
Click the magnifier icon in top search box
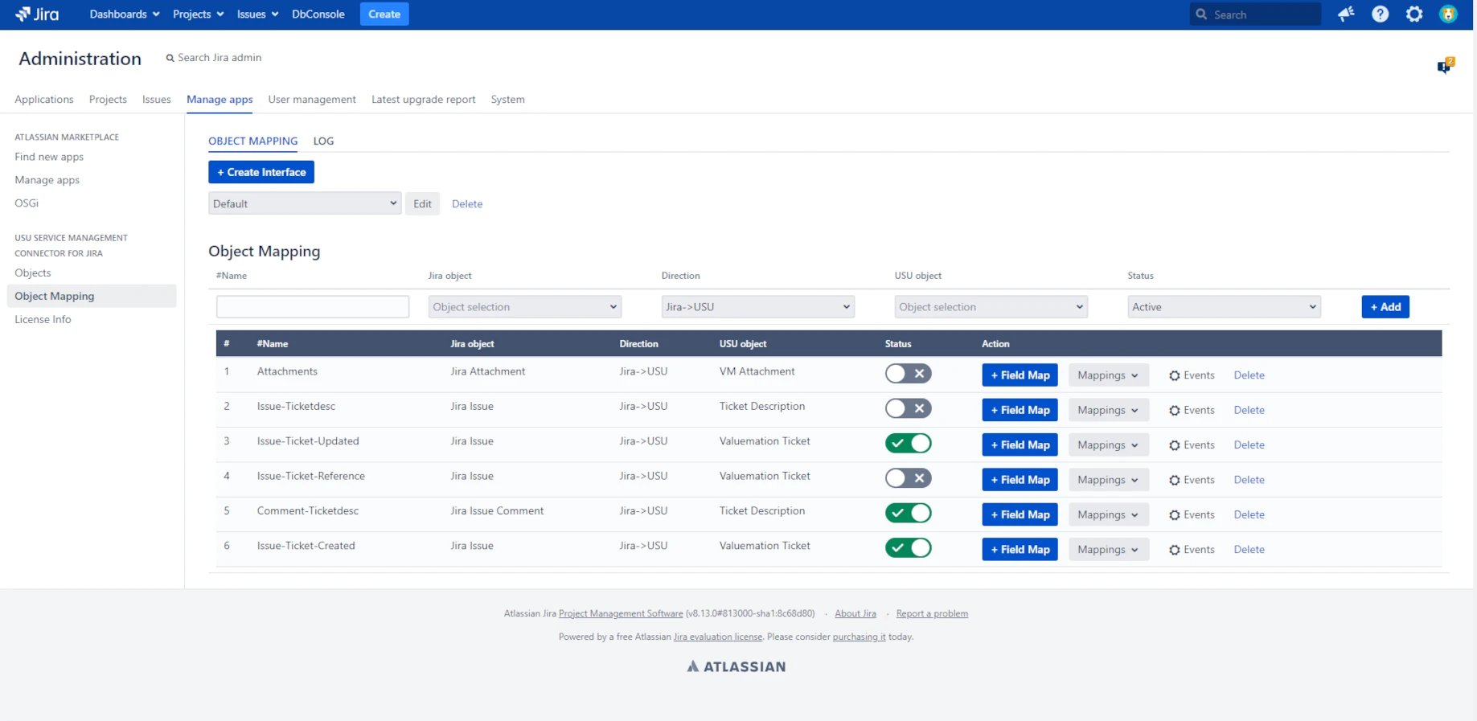(x=1201, y=14)
